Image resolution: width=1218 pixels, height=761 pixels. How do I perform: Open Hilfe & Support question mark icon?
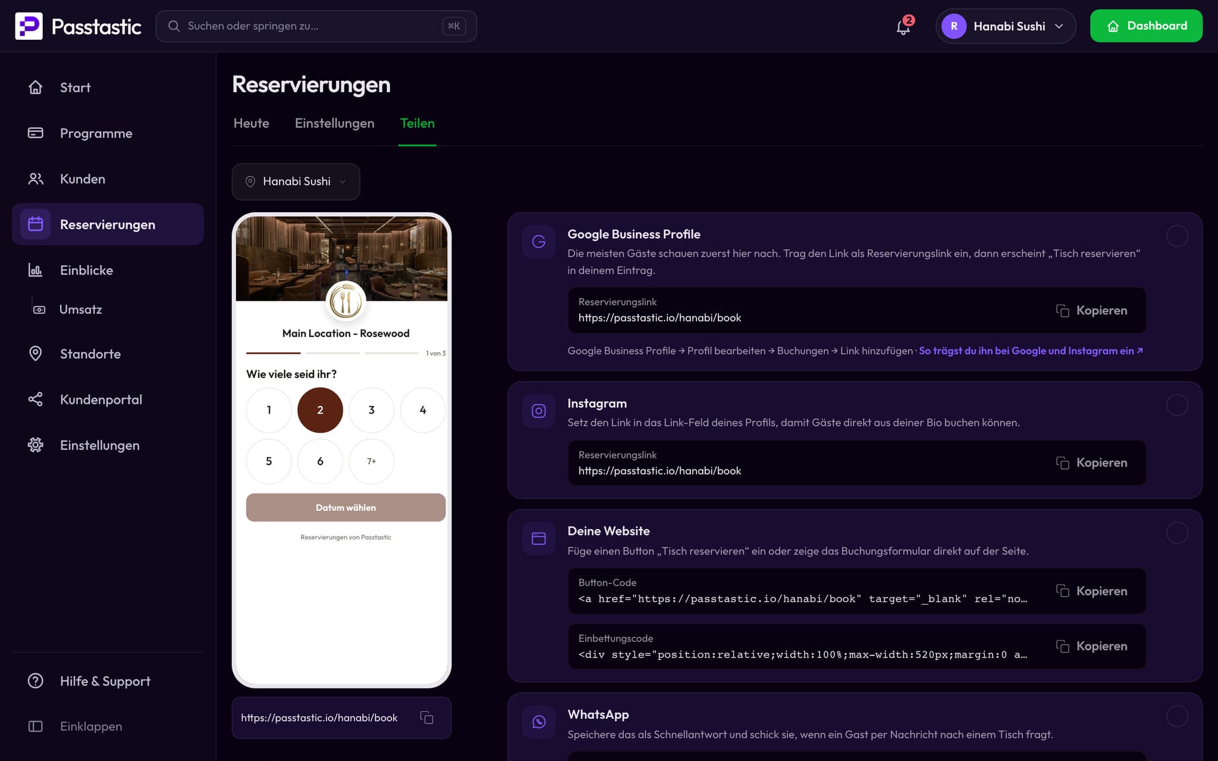point(36,681)
